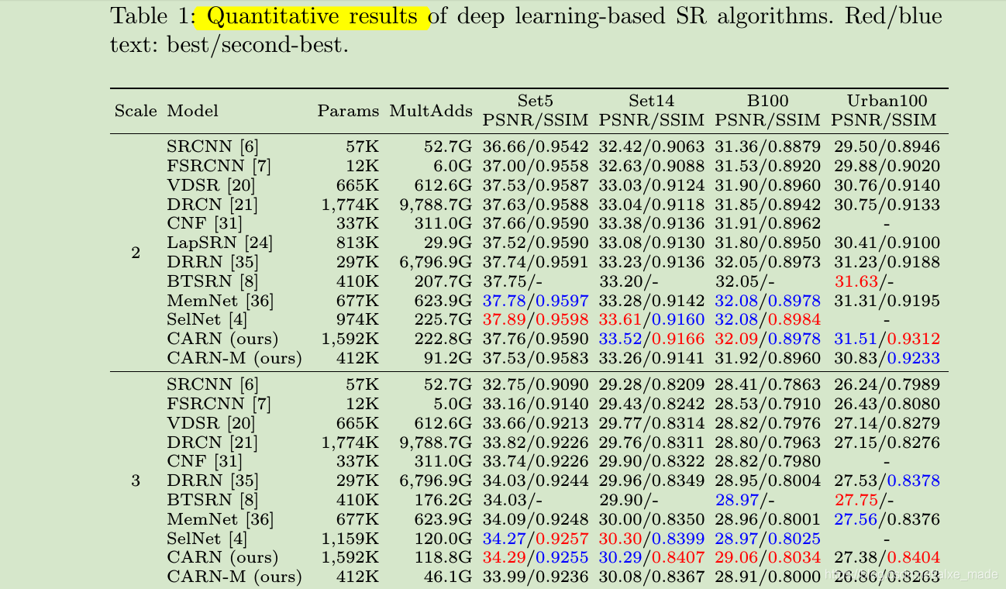
Task: Click the "Scale" column header
Action: (x=136, y=111)
